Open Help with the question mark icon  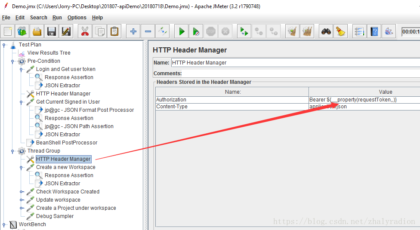[x=374, y=31]
